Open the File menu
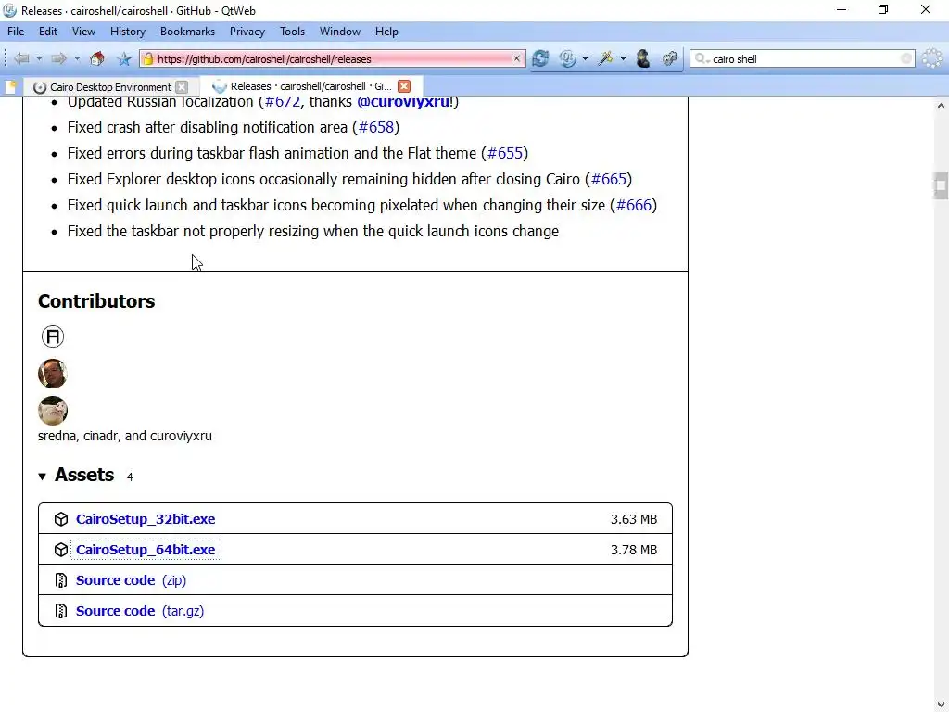Screen dimensions: 949x712 pyautogui.click(x=16, y=32)
